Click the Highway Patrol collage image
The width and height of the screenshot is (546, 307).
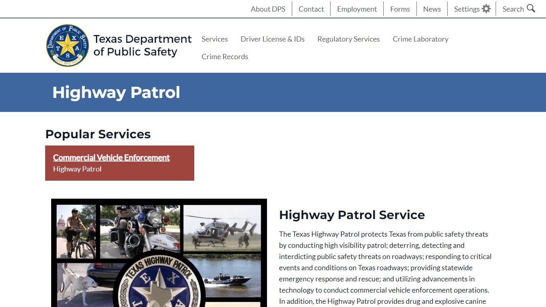pyautogui.click(x=159, y=253)
